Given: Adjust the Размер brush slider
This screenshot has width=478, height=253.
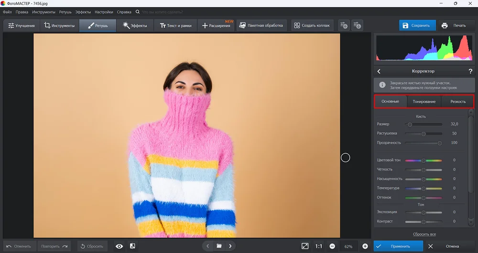Looking at the screenshot, I should [x=424, y=125].
